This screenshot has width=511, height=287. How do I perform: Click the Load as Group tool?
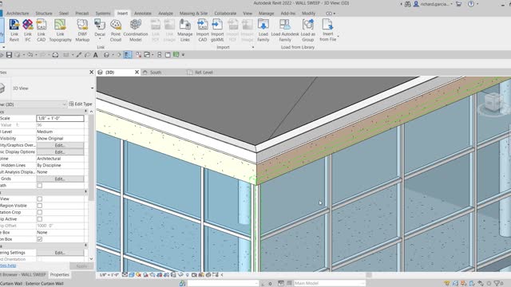coord(307,30)
